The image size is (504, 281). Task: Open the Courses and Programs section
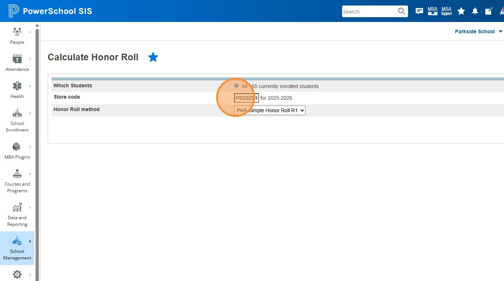[x=17, y=181]
